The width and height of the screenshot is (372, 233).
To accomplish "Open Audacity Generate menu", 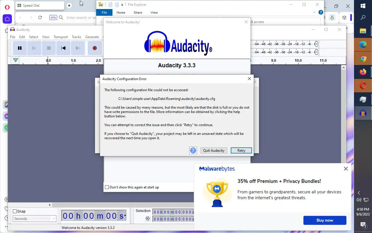I will 92,37.
